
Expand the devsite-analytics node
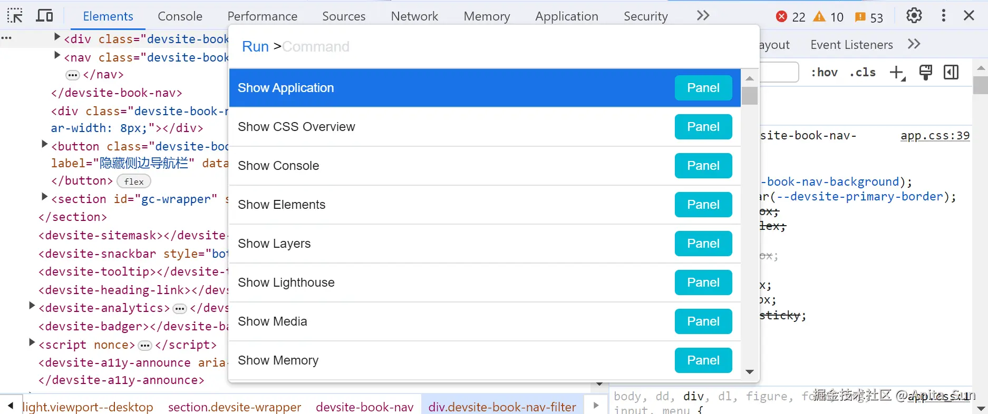tap(32, 306)
